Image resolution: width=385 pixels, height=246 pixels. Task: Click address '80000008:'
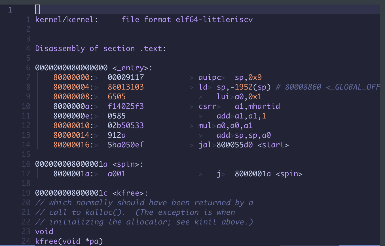(74, 97)
